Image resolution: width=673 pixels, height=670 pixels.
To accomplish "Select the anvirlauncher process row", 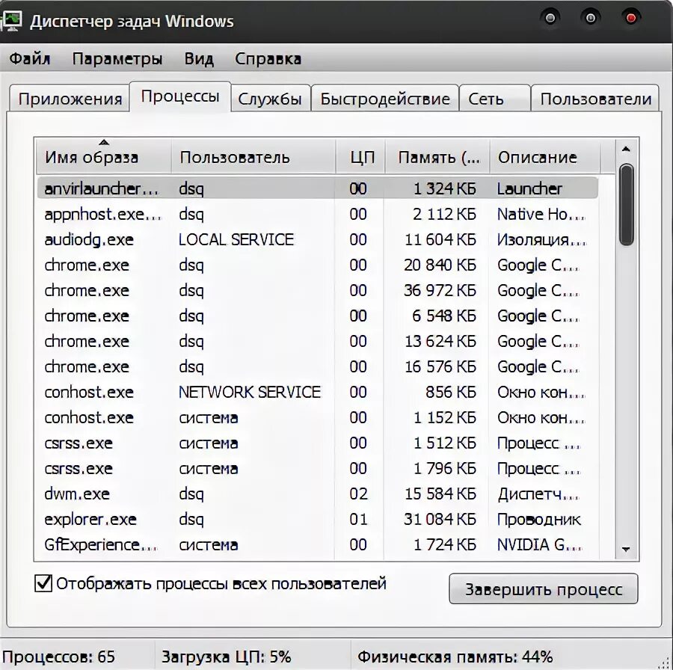I will 318,188.
